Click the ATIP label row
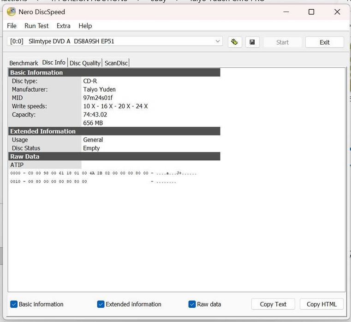Screen dimensions: 351x322 click(45, 165)
